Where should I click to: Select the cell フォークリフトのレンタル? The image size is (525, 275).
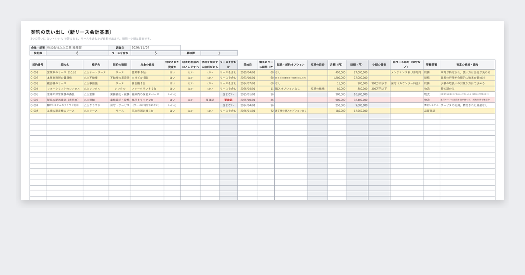tap(64, 89)
